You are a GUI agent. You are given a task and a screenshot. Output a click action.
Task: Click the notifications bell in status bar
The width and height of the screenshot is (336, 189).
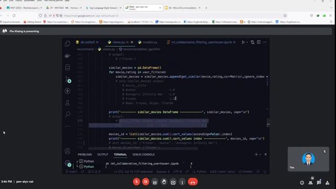pyautogui.click(x=265, y=172)
